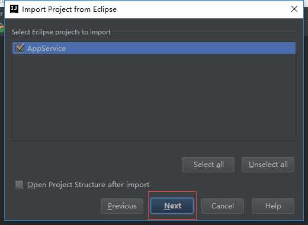Go back with the Previous button
Image resolution: width=308 pixels, height=225 pixels.
click(x=122, y=206)
